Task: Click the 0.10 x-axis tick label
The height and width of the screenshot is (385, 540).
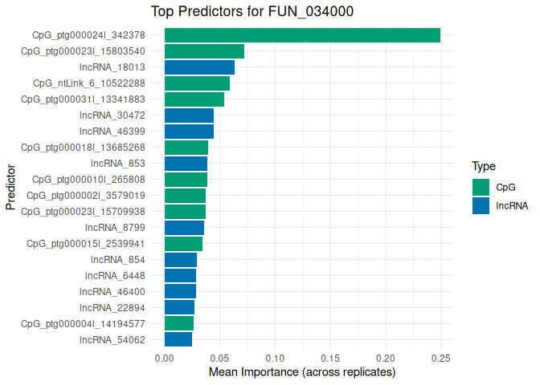Action: pos(275,358)
